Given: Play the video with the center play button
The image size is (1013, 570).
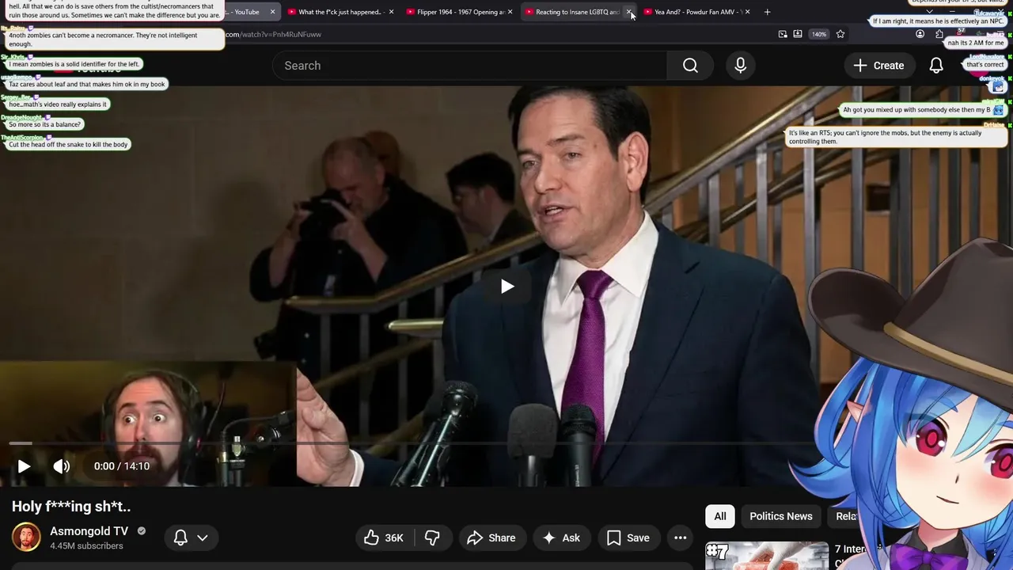Looking at the screenshot, I should point(507,287).
